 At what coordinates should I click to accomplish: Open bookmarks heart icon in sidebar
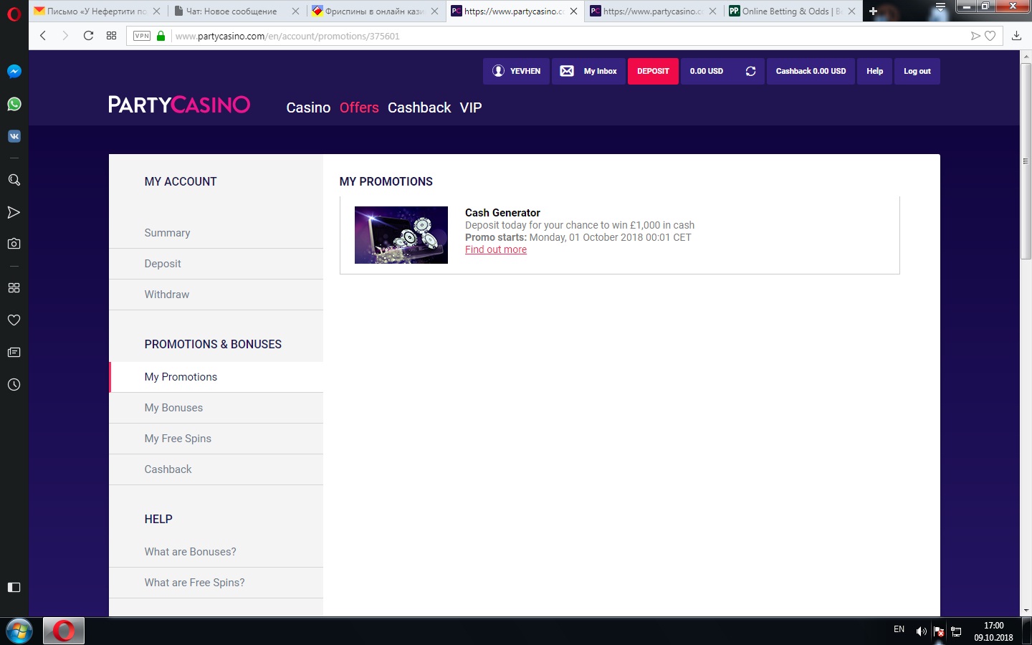coord(14,320)
